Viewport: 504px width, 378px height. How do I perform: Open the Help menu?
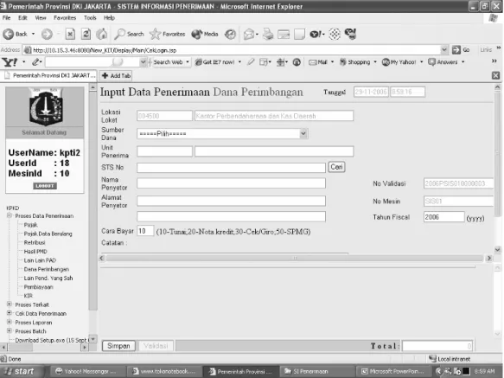109,17
